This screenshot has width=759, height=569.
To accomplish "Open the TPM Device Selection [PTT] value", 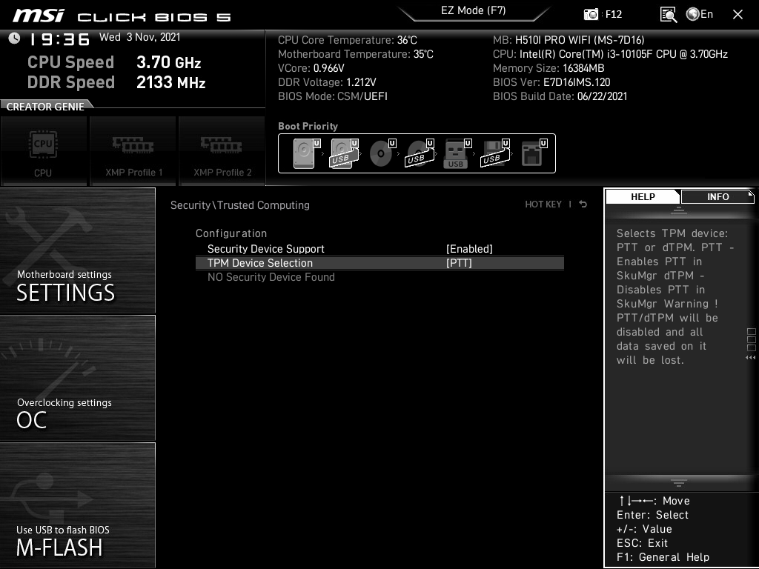I will pos(459,263).
